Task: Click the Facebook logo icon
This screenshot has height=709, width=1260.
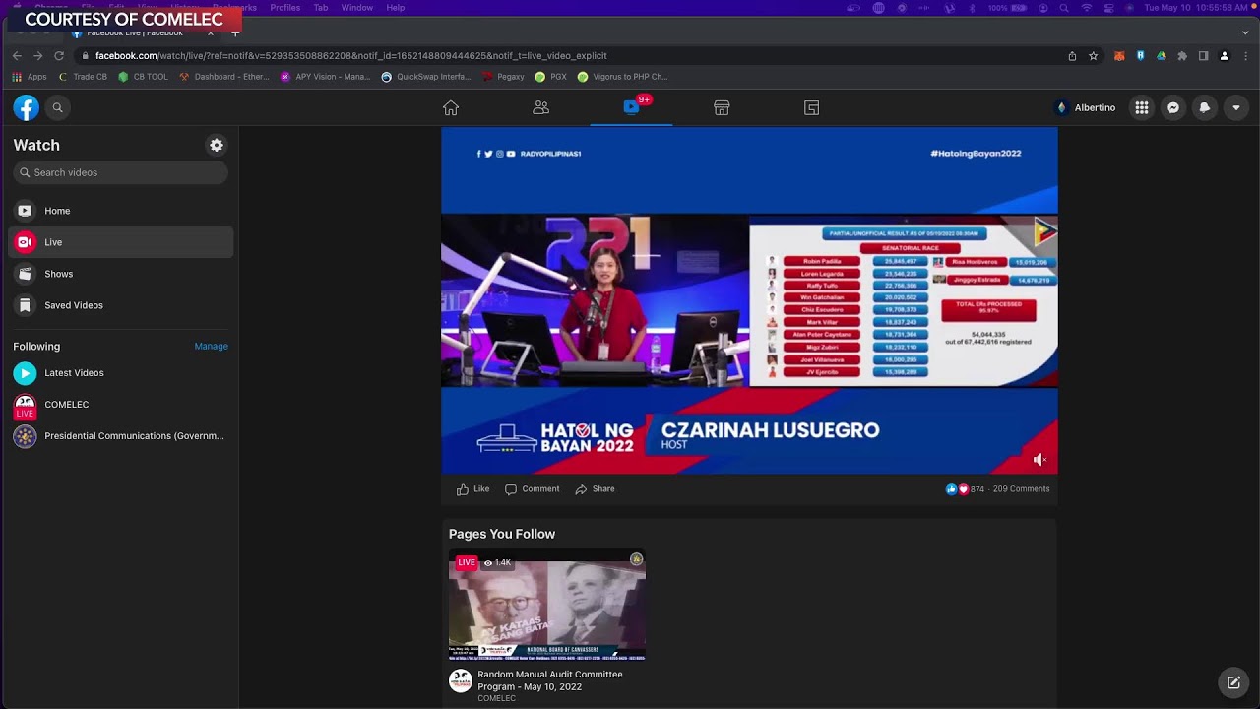Action: click(27, 107)
